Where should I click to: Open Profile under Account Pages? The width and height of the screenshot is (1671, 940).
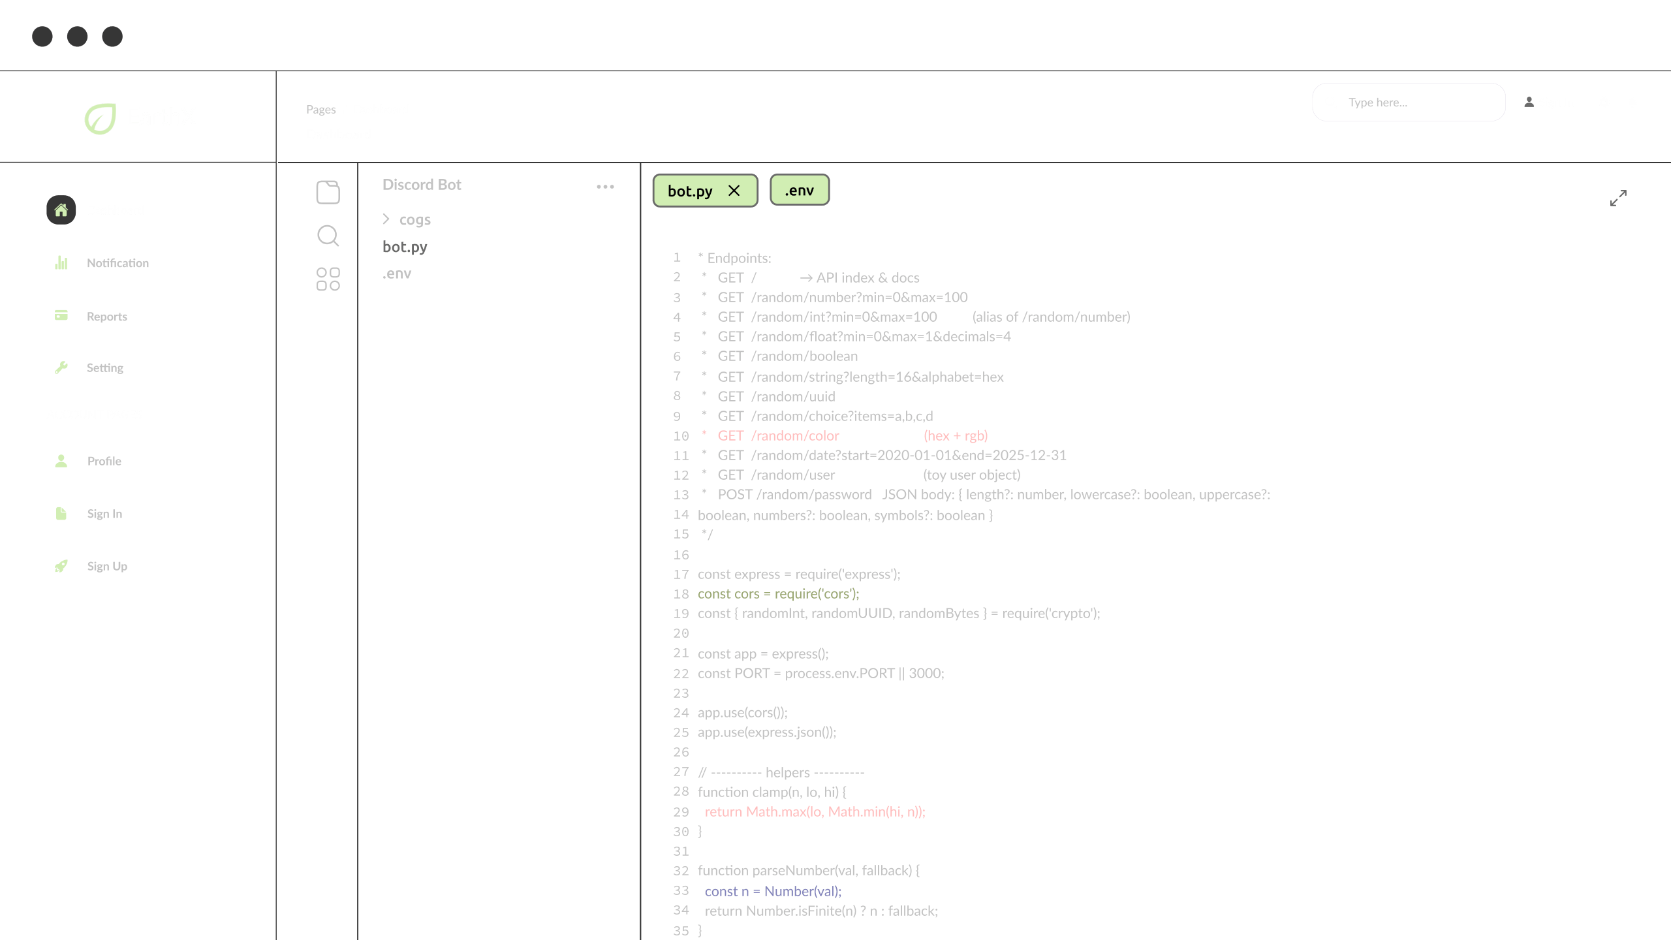pyautogui.click(x=104, y=461)
